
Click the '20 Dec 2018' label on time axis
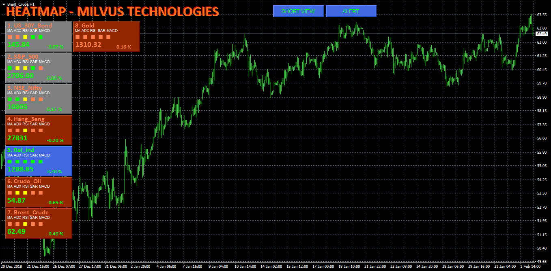coord(11,267)
